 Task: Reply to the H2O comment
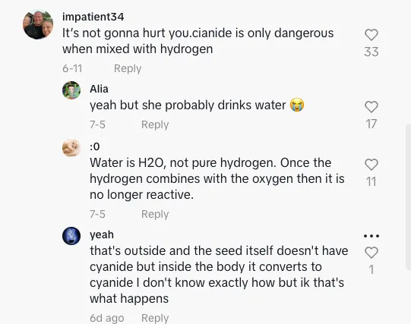click(155, 214)
